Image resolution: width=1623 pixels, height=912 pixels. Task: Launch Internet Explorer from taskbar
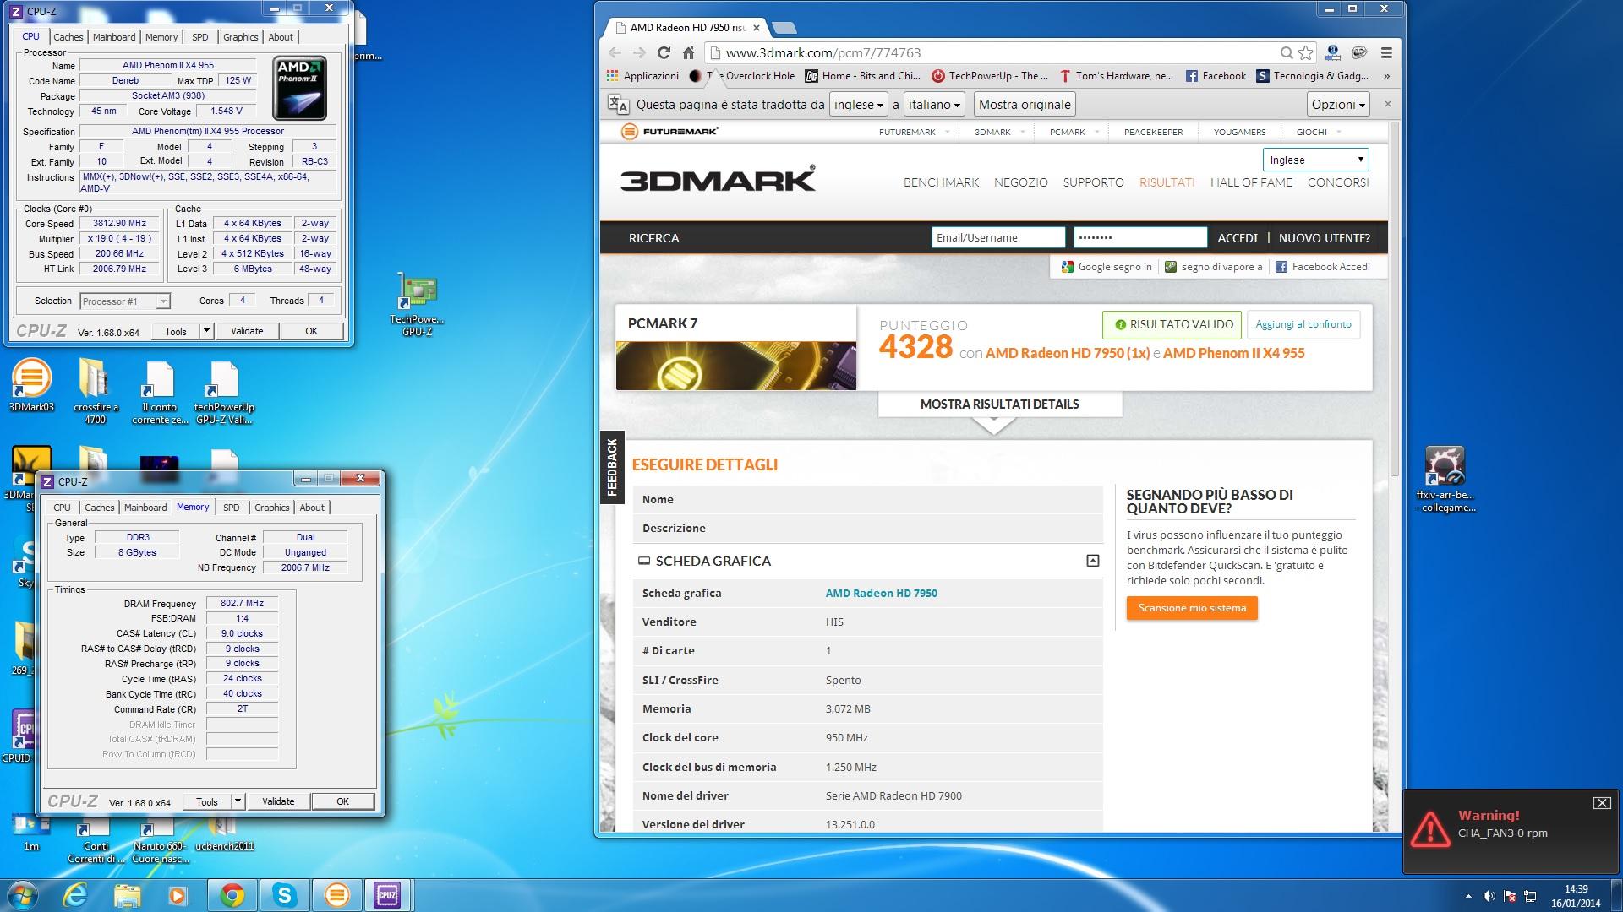pos(75,894)
